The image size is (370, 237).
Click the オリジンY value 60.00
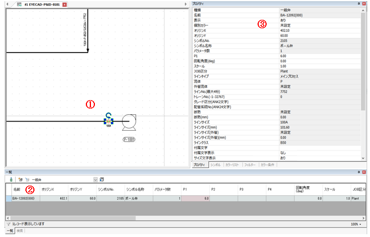(x=320, y=36)
